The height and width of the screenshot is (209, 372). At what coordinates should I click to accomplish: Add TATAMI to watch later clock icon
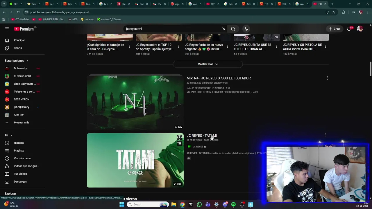click(180, 137)
